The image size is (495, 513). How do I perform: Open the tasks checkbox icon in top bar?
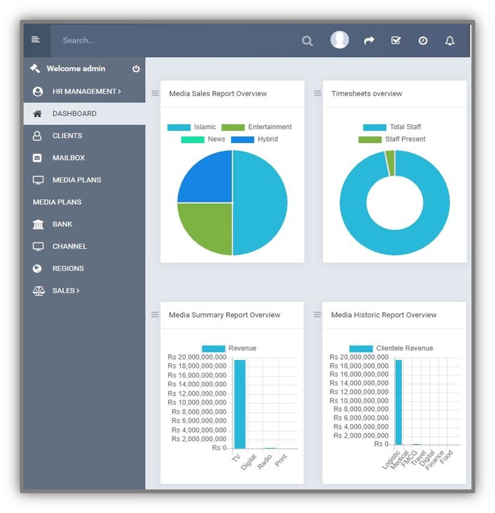(x=396, y=40)
